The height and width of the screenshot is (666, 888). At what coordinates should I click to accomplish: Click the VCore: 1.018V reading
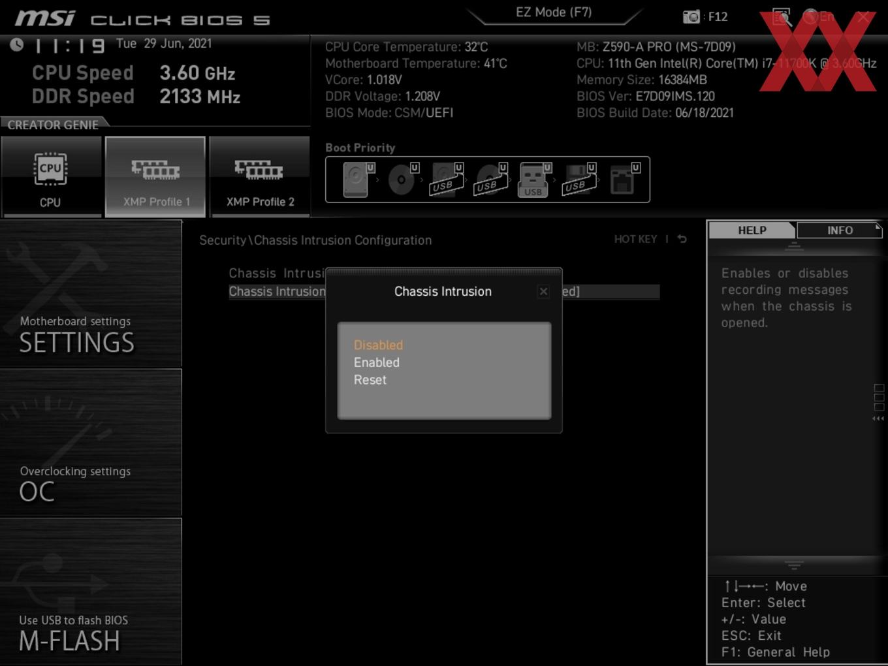click(x=363, y=80)
